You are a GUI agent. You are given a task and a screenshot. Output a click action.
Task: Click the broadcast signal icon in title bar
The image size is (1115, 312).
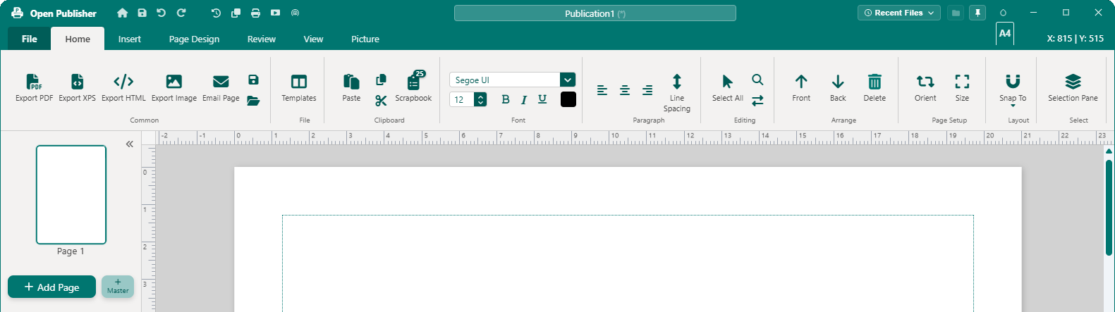coord(295,13)
